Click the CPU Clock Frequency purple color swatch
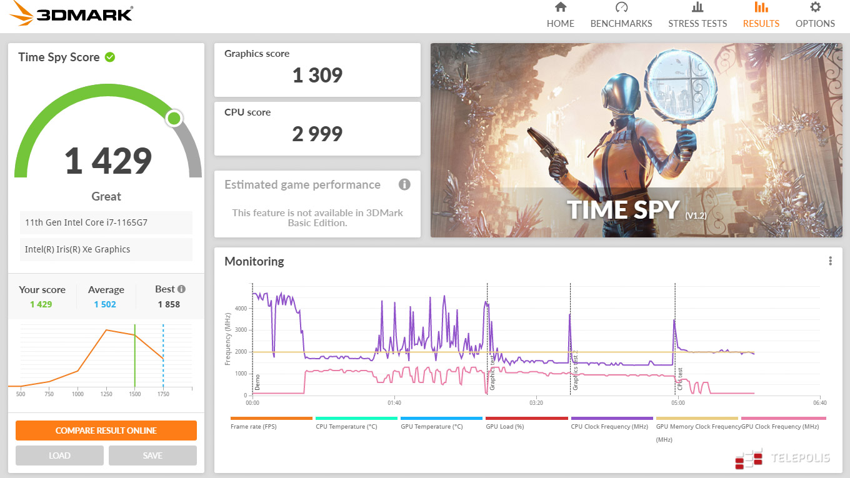 (612, 418)
